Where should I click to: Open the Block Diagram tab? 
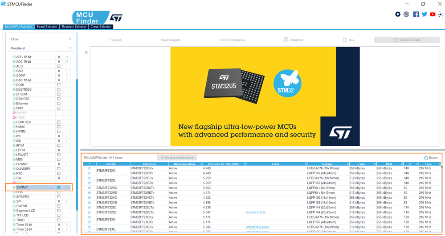(x=170, y=40)
